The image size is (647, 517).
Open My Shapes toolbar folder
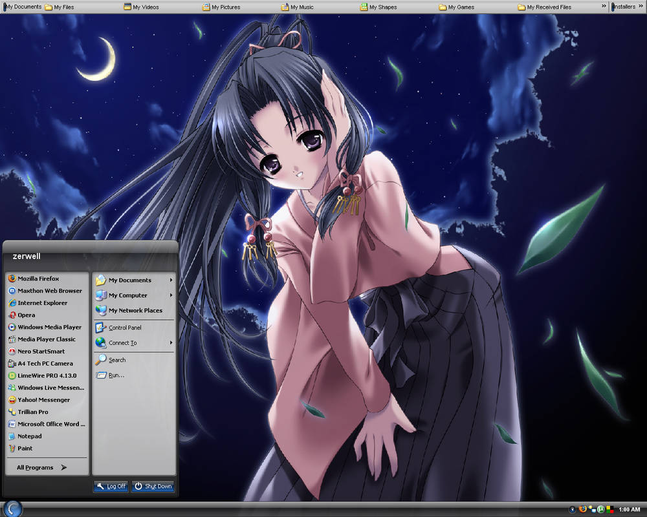(x=378, y=7)
